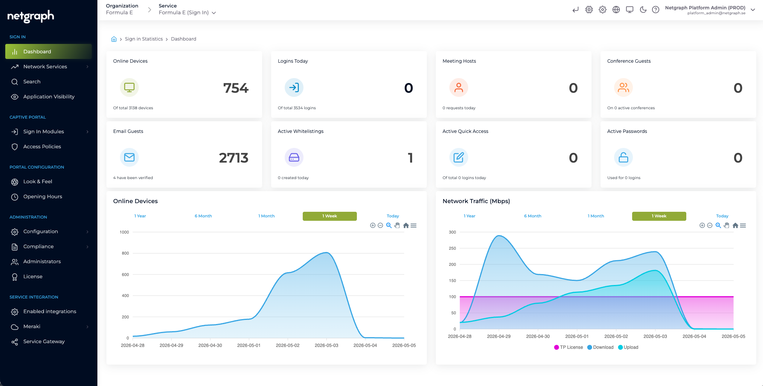Click the return arrow icon in header
The image size is (763, 386).
pyautogui.click(x=575, y=10)
